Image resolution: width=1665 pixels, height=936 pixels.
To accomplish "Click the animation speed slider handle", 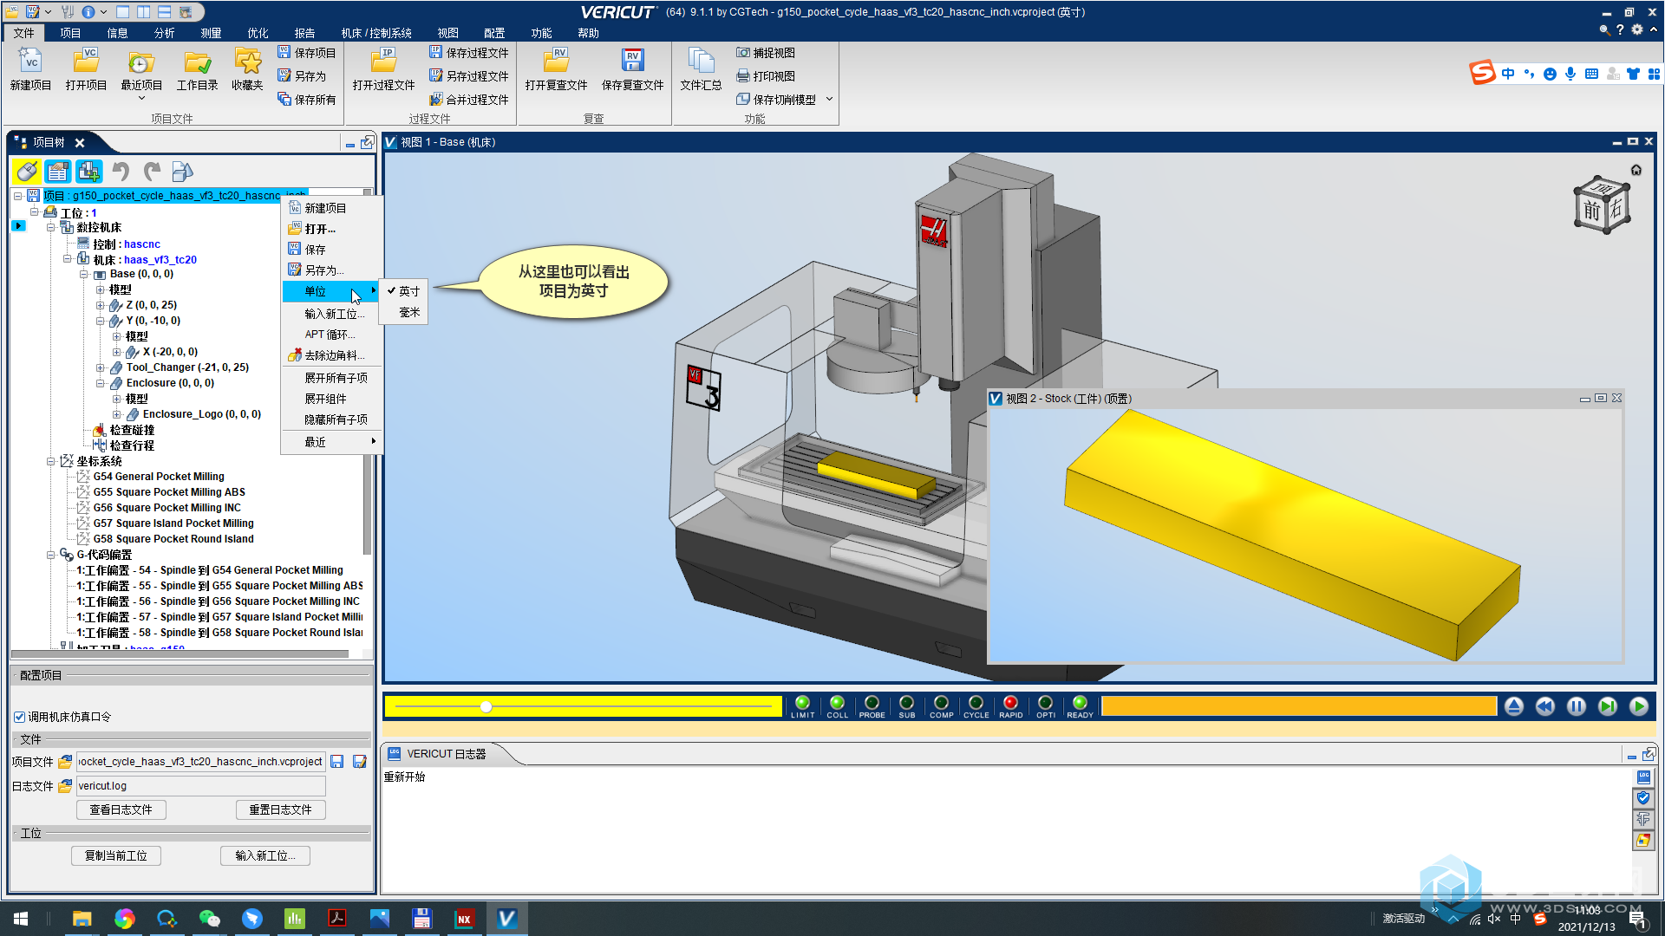I will [x=486, y=707].
